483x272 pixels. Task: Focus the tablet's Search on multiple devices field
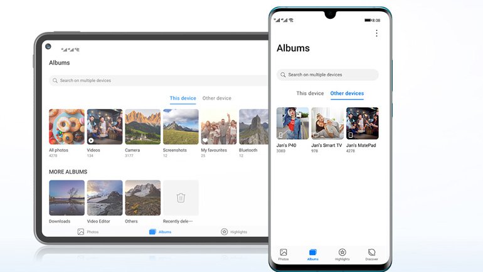tap(159, 81)
